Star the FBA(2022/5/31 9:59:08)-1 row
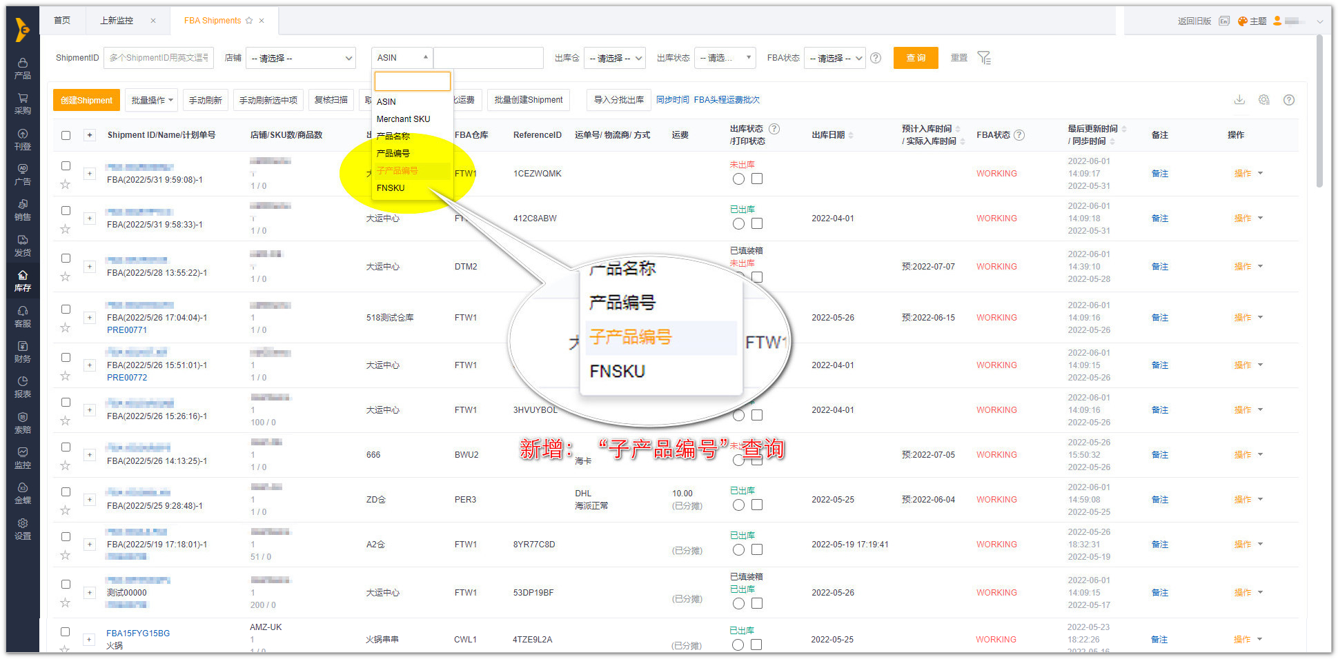1338x659 pixels. 65,184
